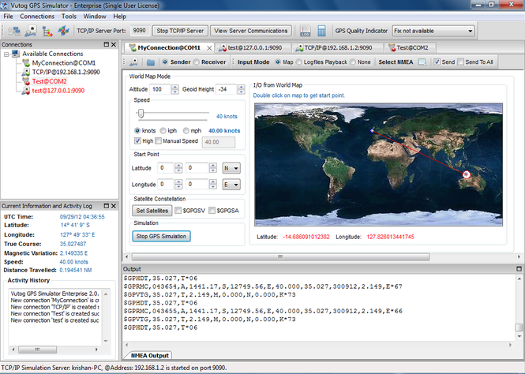
Task: Maximize the Output panel
Action: (x=519, y=269)
